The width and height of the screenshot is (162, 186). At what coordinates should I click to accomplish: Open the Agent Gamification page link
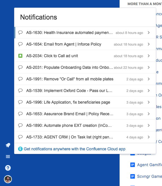coord(150,165)
